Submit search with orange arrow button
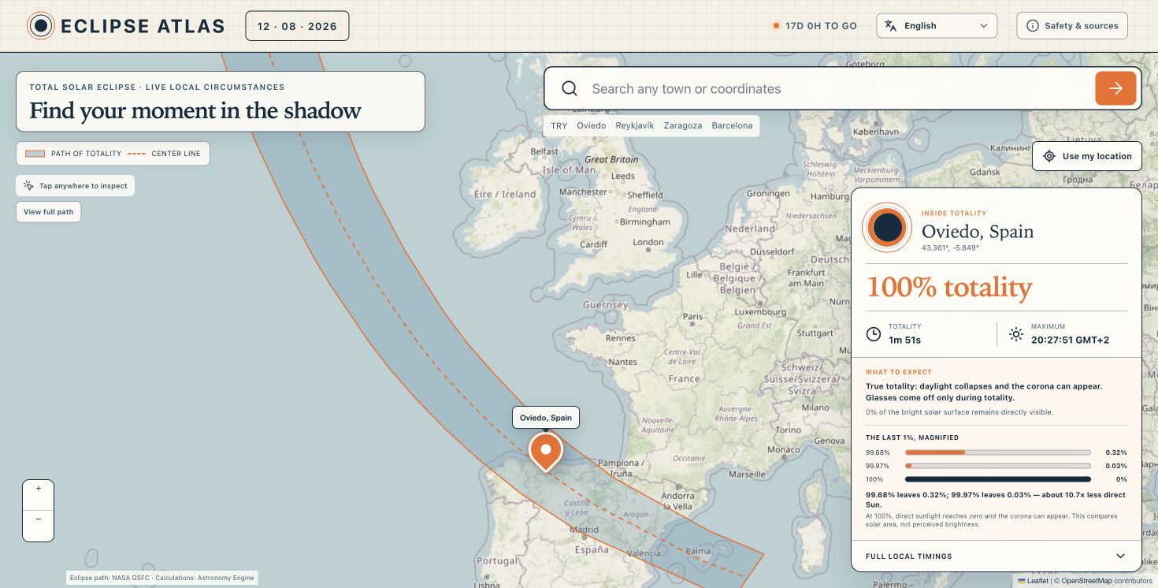1158x588 pixels. tap(1115, 88)
